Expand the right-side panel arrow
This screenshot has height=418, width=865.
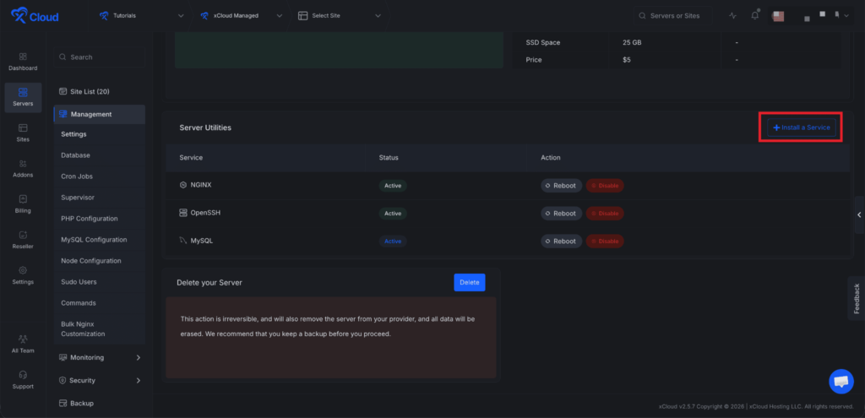click(x=859, y=214)
